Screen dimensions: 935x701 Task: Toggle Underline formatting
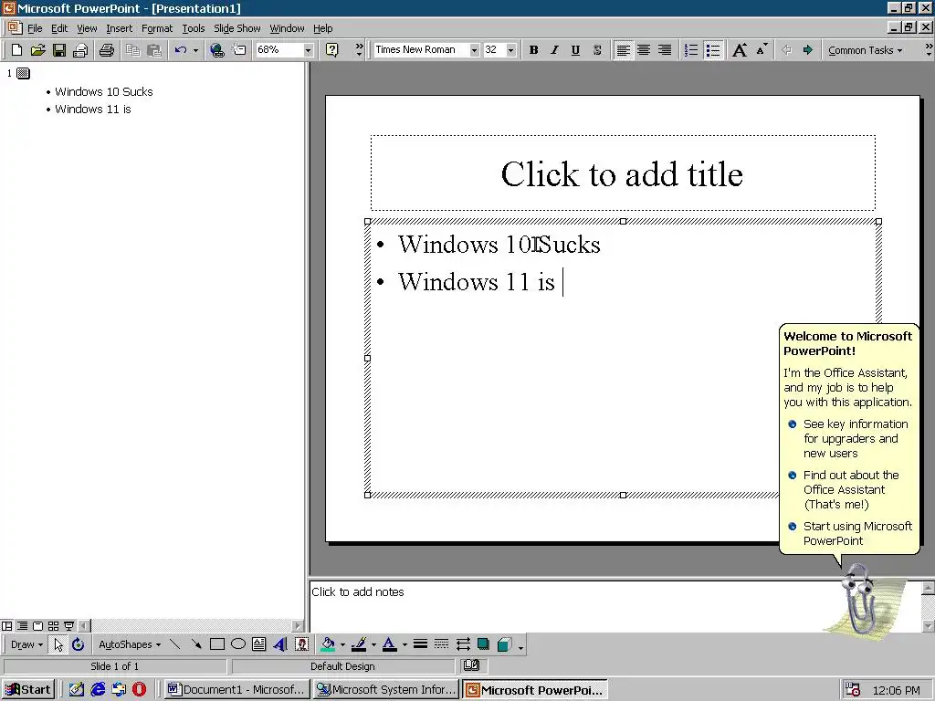(575, 50)
